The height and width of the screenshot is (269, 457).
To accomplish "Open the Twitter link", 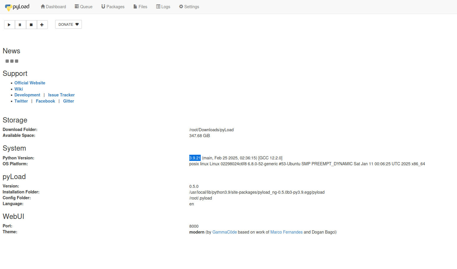I will point(21,101).
